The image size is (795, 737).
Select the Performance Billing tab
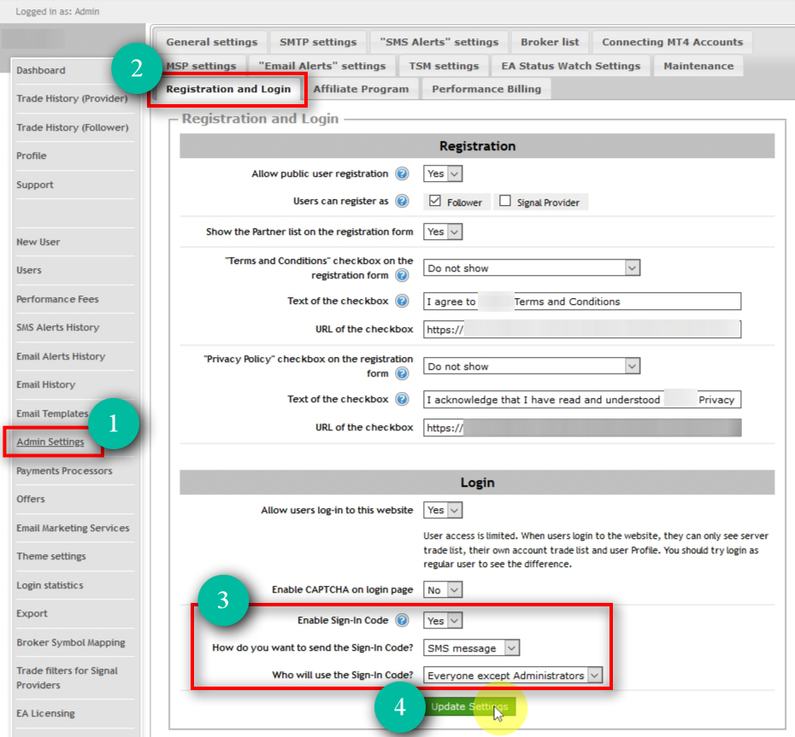coord(486,89)
